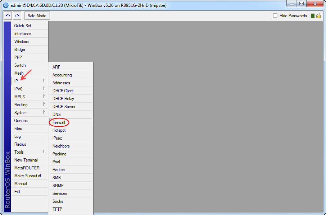
Task: Minimize the WinBox window
Action: (292, 4)
